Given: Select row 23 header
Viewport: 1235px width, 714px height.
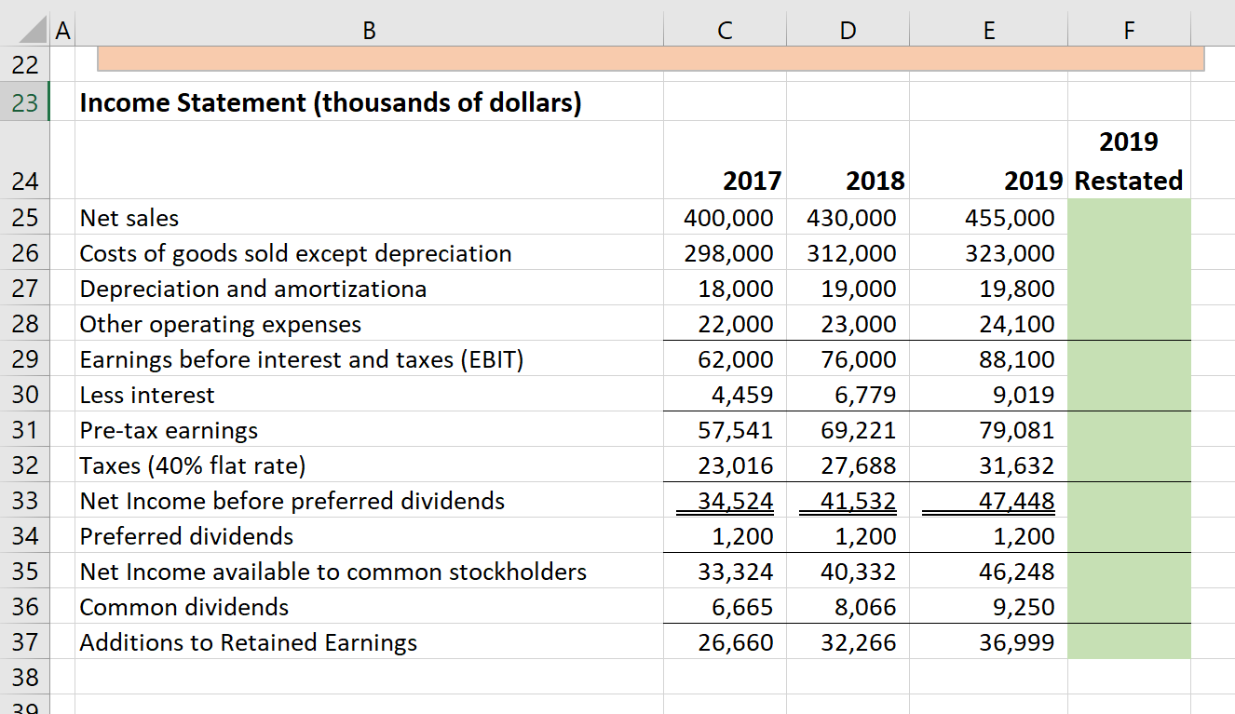Looking at the screenshot, I should coord(24,102).
